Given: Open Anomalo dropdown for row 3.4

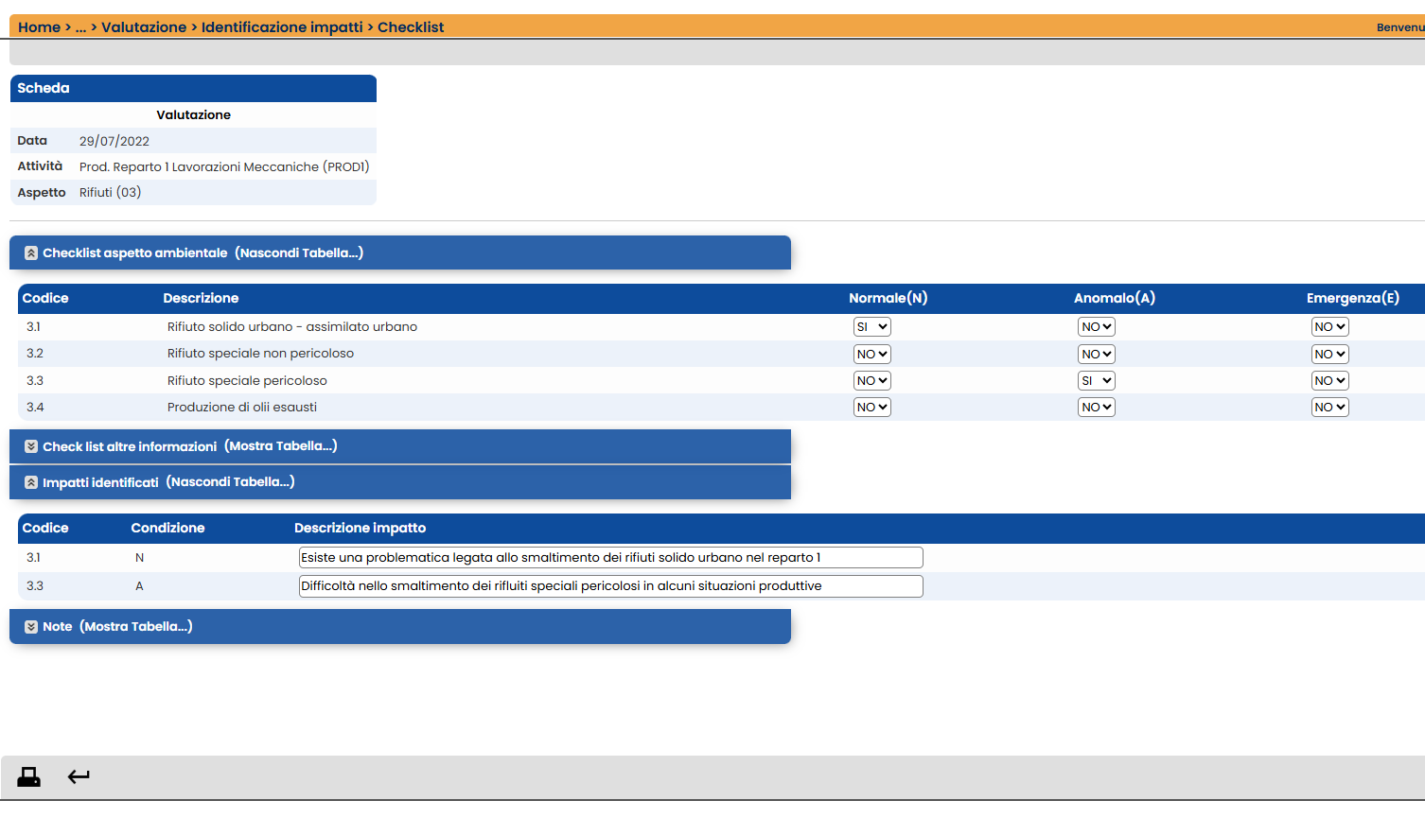Looking at the screenshot, I should point(1097,408).
